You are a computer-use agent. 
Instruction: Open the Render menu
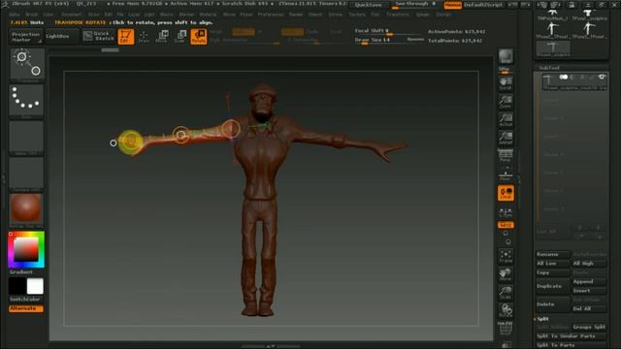tap(296, 15)
